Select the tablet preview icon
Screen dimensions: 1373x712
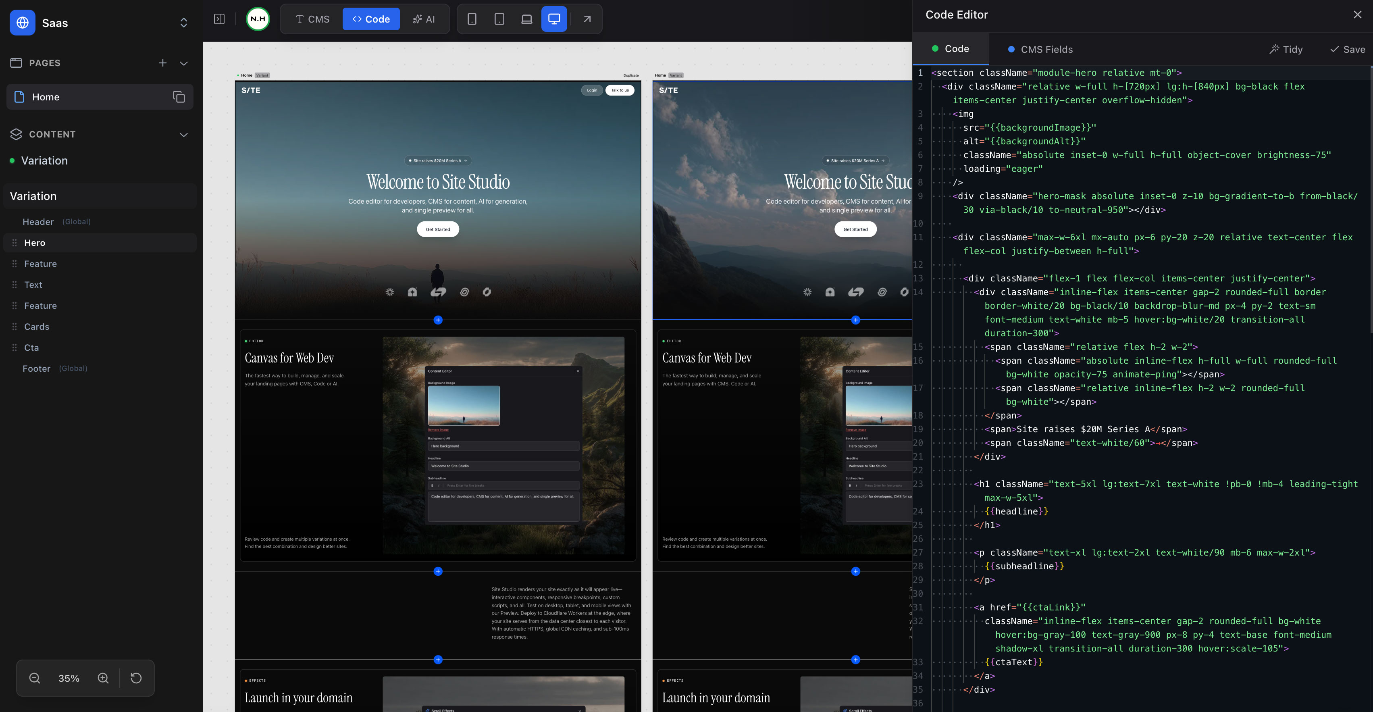499,19
